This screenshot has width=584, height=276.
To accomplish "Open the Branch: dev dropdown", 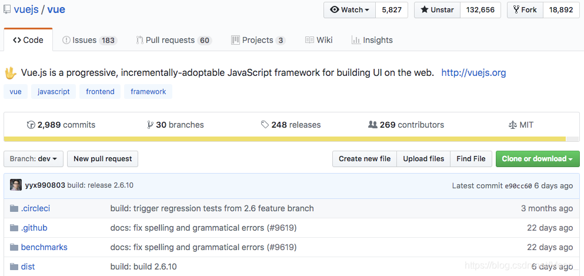I will (34, 159).
